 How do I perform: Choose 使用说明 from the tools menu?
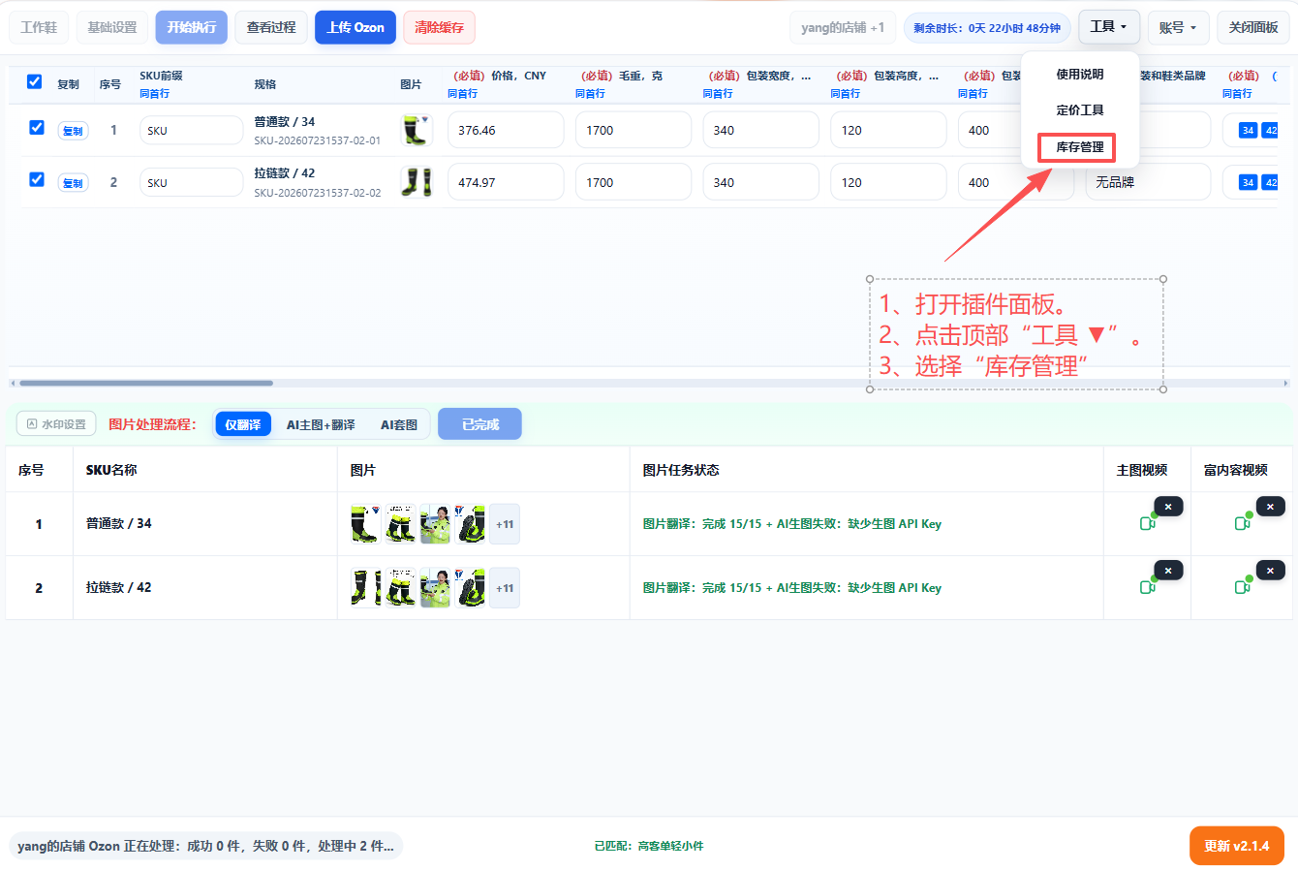point(1080,75)
